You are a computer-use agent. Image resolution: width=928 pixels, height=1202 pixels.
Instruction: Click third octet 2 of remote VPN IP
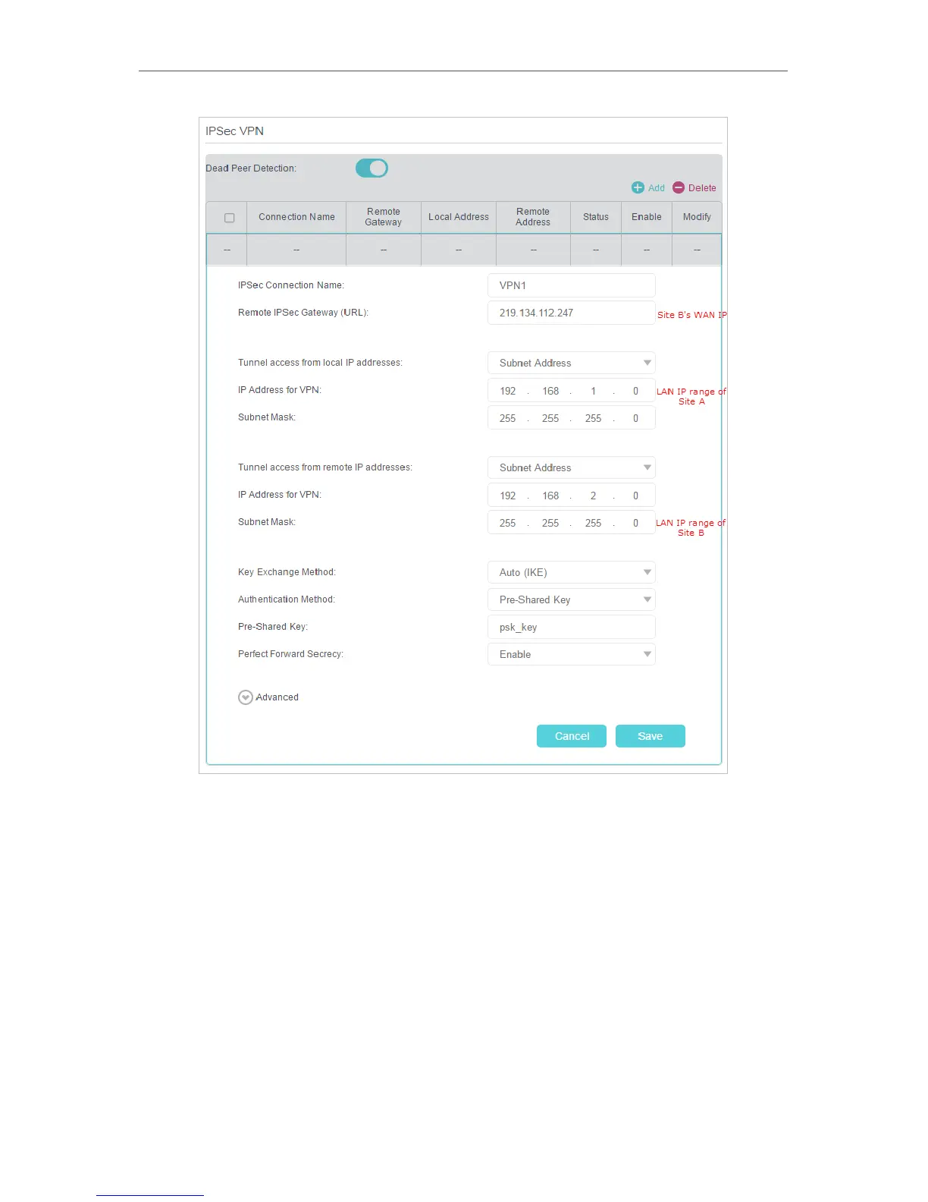click(594, 496)
